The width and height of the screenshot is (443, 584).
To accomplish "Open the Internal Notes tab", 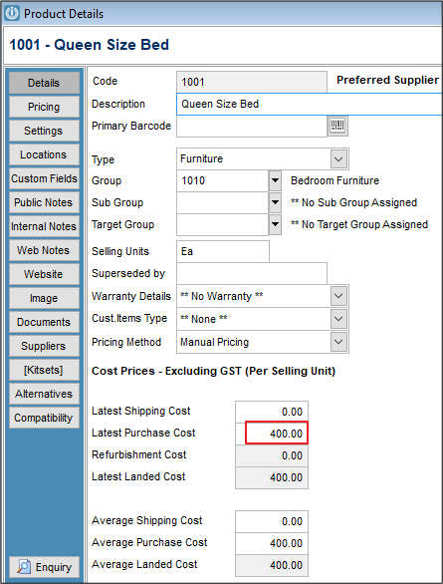I will pyautogui.click(x=44, y=226).
